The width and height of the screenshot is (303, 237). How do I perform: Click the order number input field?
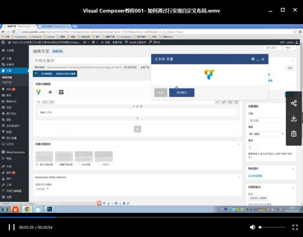pos(253,147)
